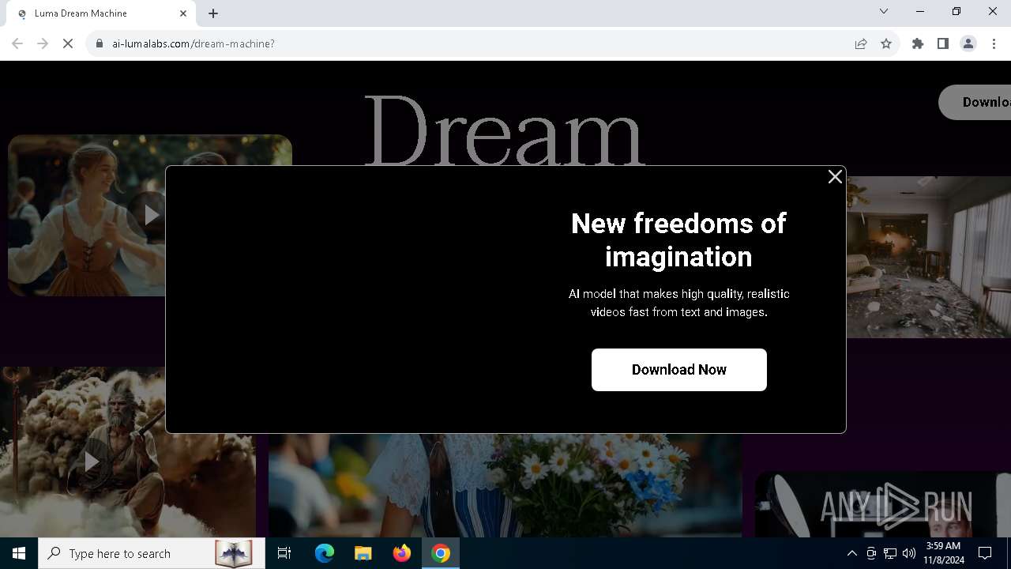Go forward in browser history
The height and width of the screenshot is (569, 1011).
tap(43, 43)
